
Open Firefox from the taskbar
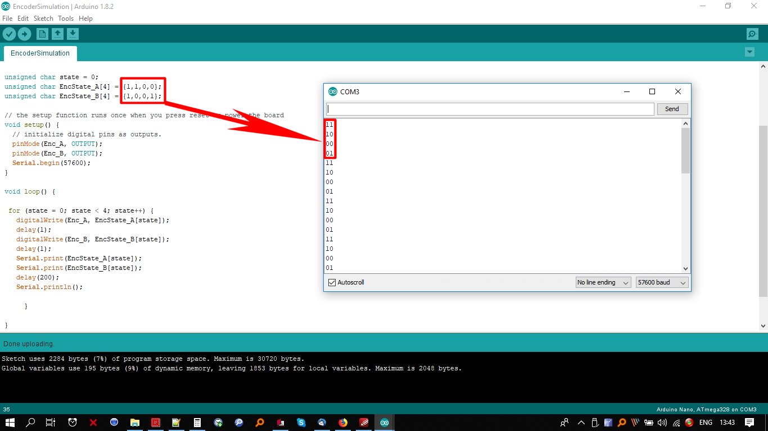(343, 423)
